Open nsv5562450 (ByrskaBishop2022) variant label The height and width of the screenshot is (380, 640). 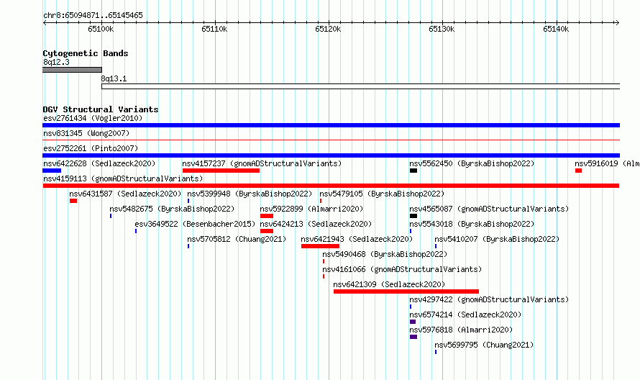coord(472,163)
